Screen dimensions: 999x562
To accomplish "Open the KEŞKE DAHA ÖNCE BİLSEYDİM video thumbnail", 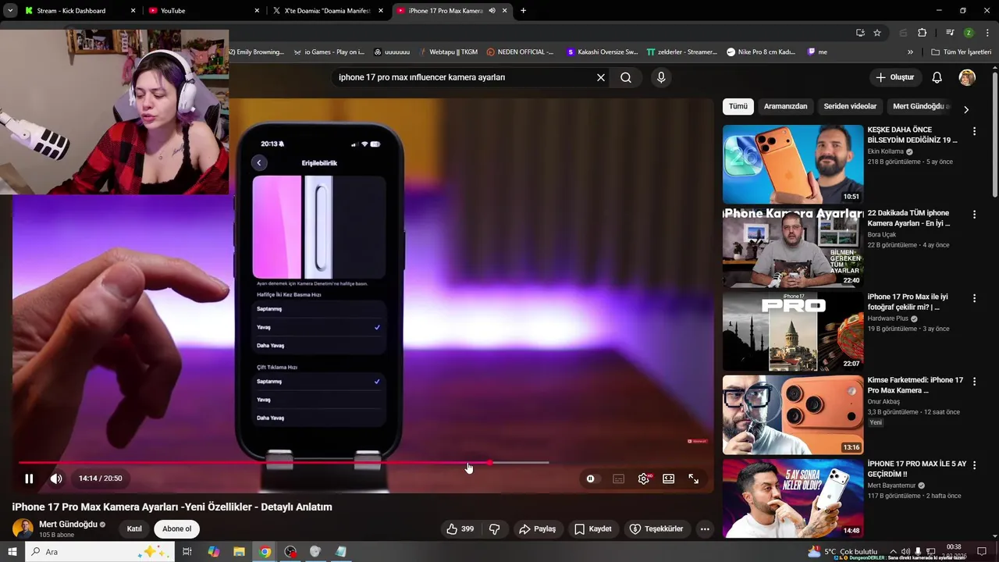I will pyautogui.click(x=793, y=165).
